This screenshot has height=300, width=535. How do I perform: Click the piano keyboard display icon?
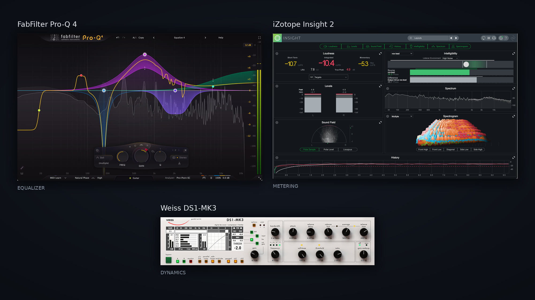tap(22, 173)
